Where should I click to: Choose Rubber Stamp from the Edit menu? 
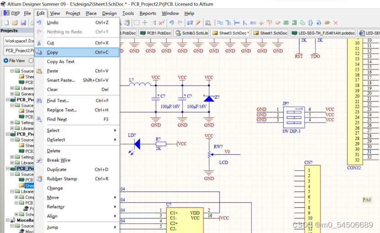point(77,179)
